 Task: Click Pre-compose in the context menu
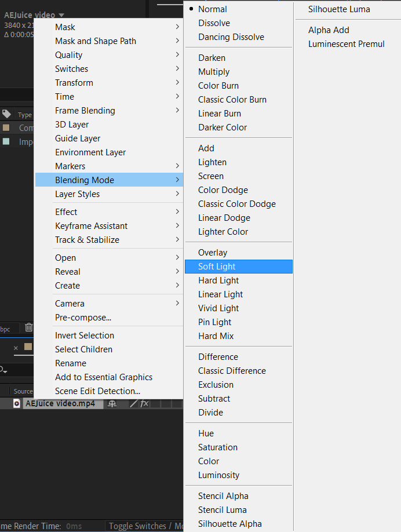pyautogui.click(x=83, y=318)
